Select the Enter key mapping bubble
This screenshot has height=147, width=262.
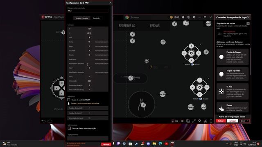coord(208,24)
